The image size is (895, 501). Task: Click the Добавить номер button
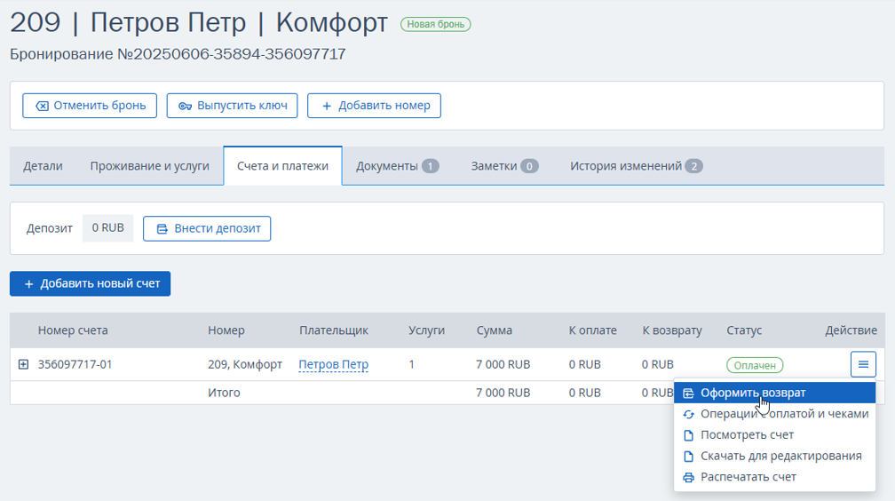coord(374,106)
